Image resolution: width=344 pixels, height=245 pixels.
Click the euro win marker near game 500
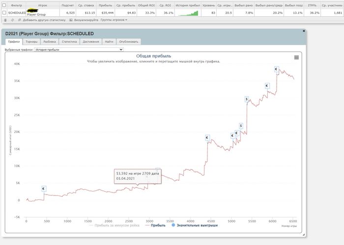pos(44,189)
